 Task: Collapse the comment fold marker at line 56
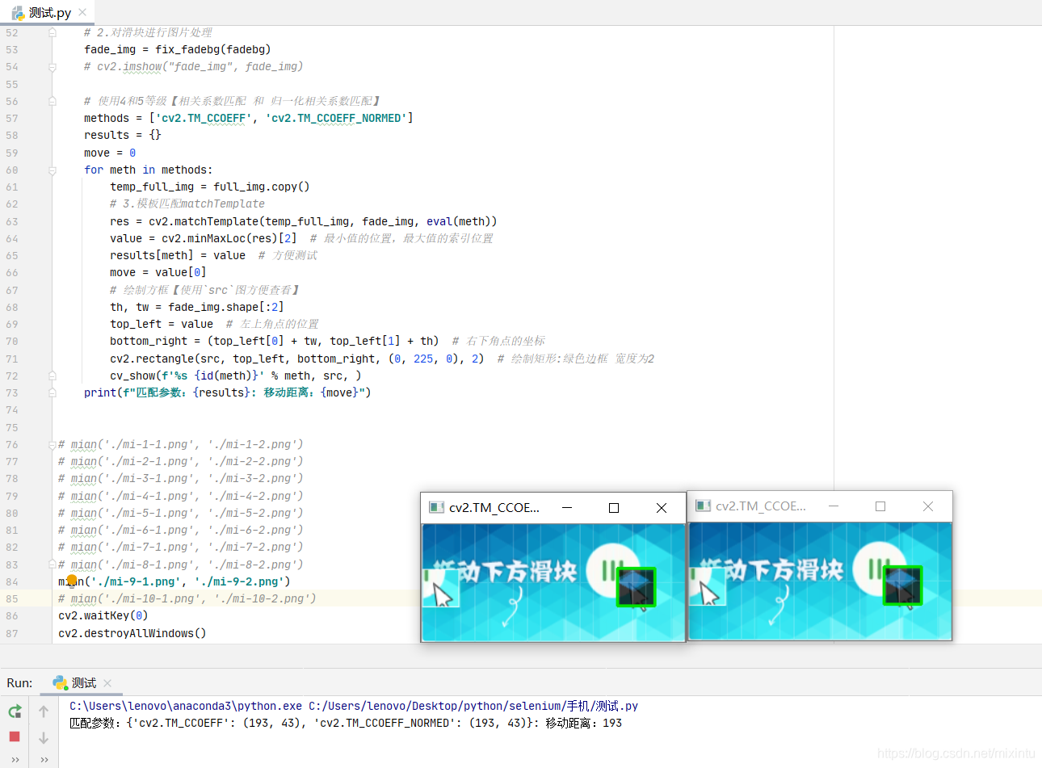(x=52, y=102)
